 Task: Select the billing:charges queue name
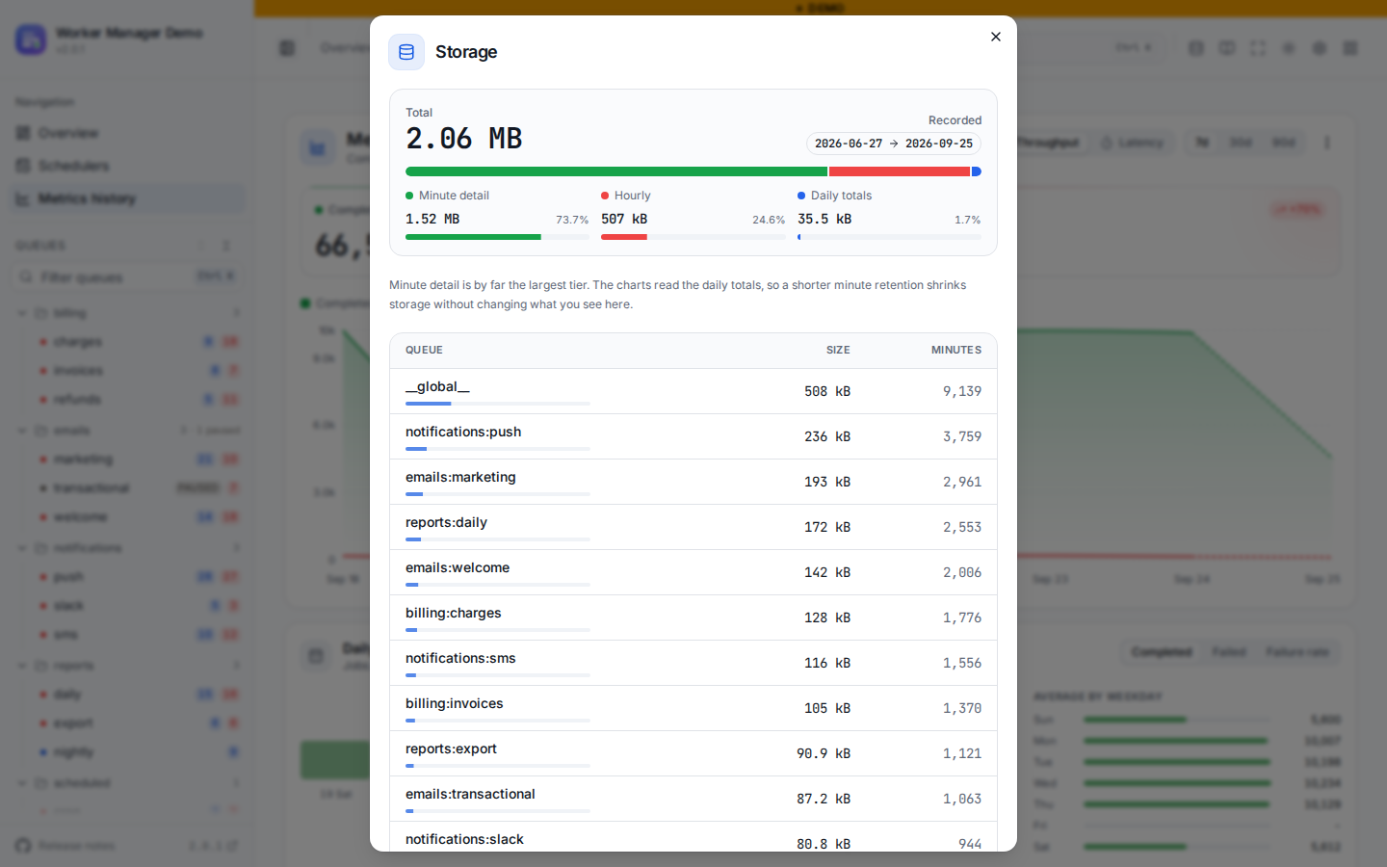pyautogui.click(x=453, y=613)
